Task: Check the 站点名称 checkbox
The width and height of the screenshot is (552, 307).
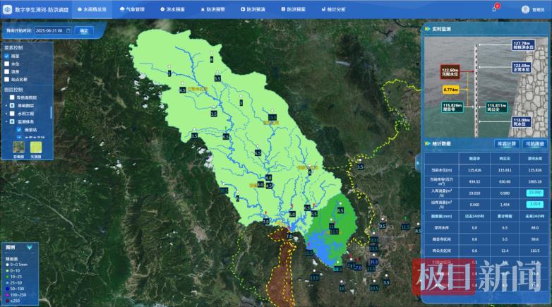Action: click(x=7, y=80)
